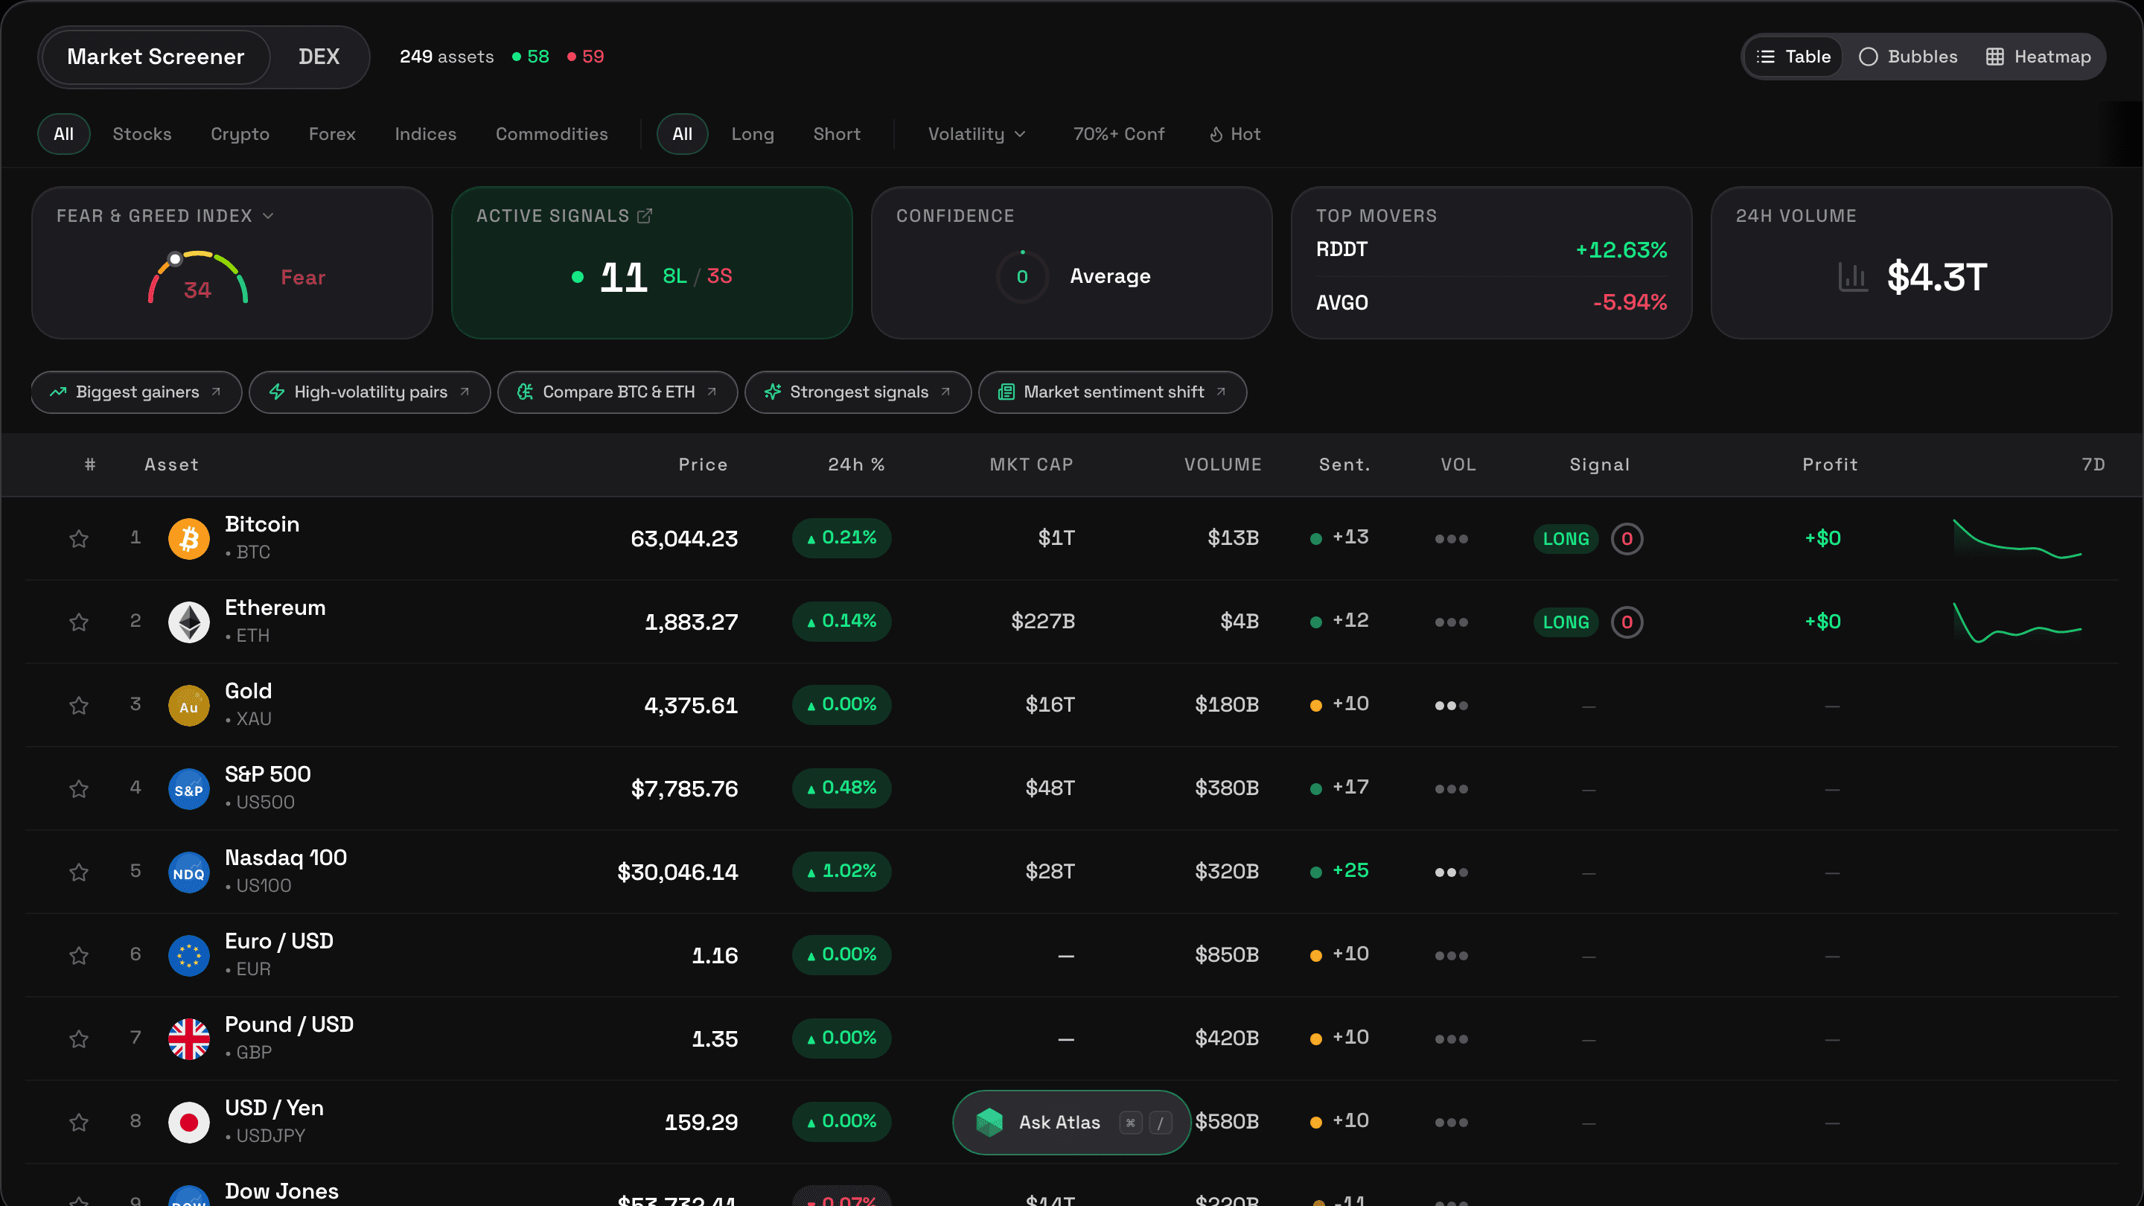Image resolution: width=2144 pixels, height=1206 pixels.
Task: Filter signals by Long
Action: [753, 134]
